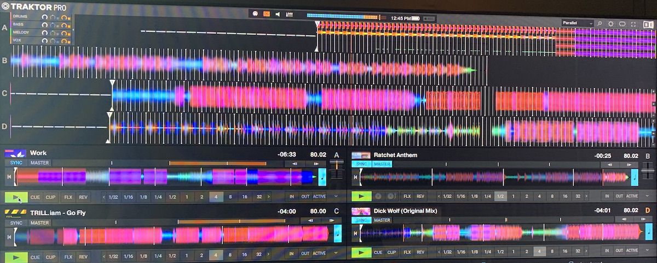
Task: Play deck D with green play button
Action: tap(361, 252)
